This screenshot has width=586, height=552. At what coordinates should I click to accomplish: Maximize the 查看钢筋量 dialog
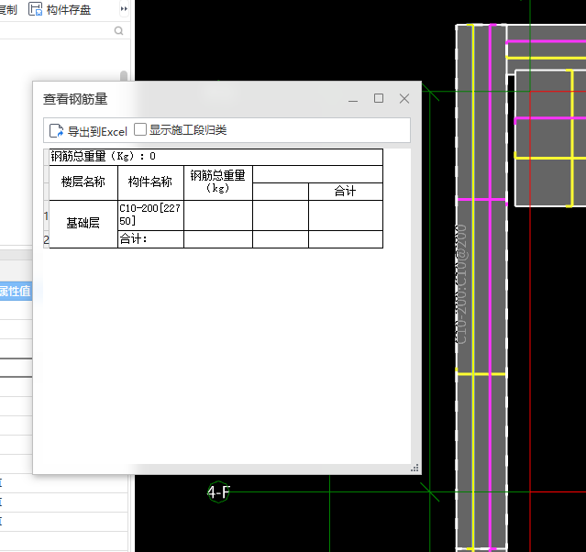tap(379, 98)
